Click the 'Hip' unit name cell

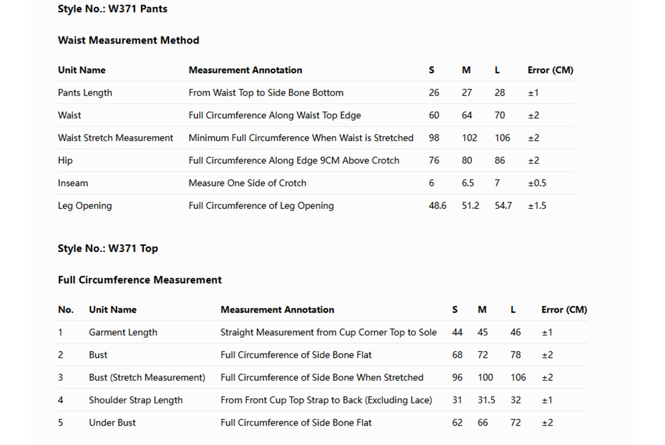coord(65,160)
